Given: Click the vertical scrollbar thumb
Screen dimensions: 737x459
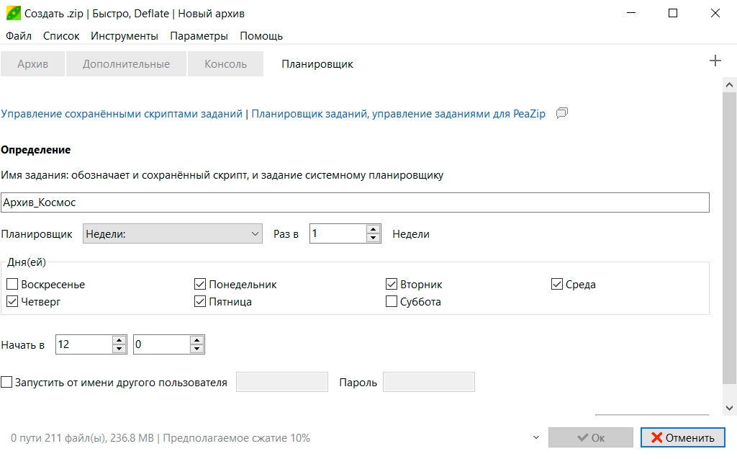Looking at the screenshot, I should (x=729, y=238).
